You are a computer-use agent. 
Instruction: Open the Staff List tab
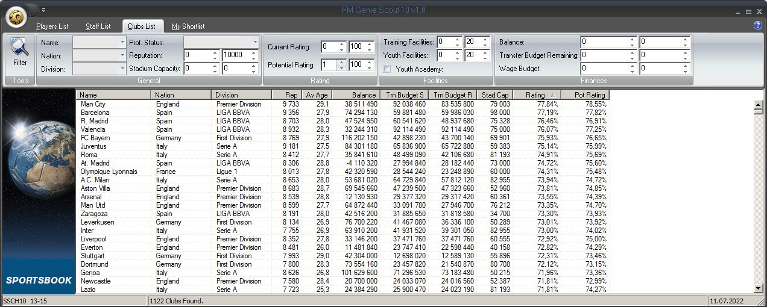(98, 26)
